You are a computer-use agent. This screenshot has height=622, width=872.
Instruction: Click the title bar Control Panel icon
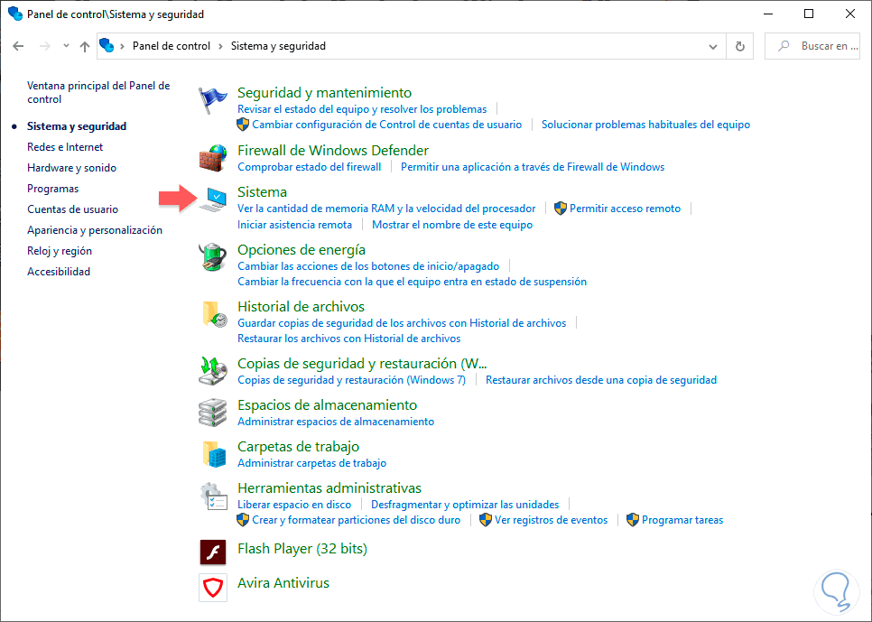tap(15, 14)
